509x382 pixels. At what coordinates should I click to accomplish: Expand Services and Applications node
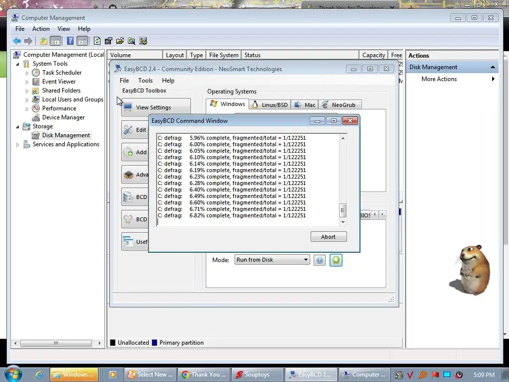point(17,145)
